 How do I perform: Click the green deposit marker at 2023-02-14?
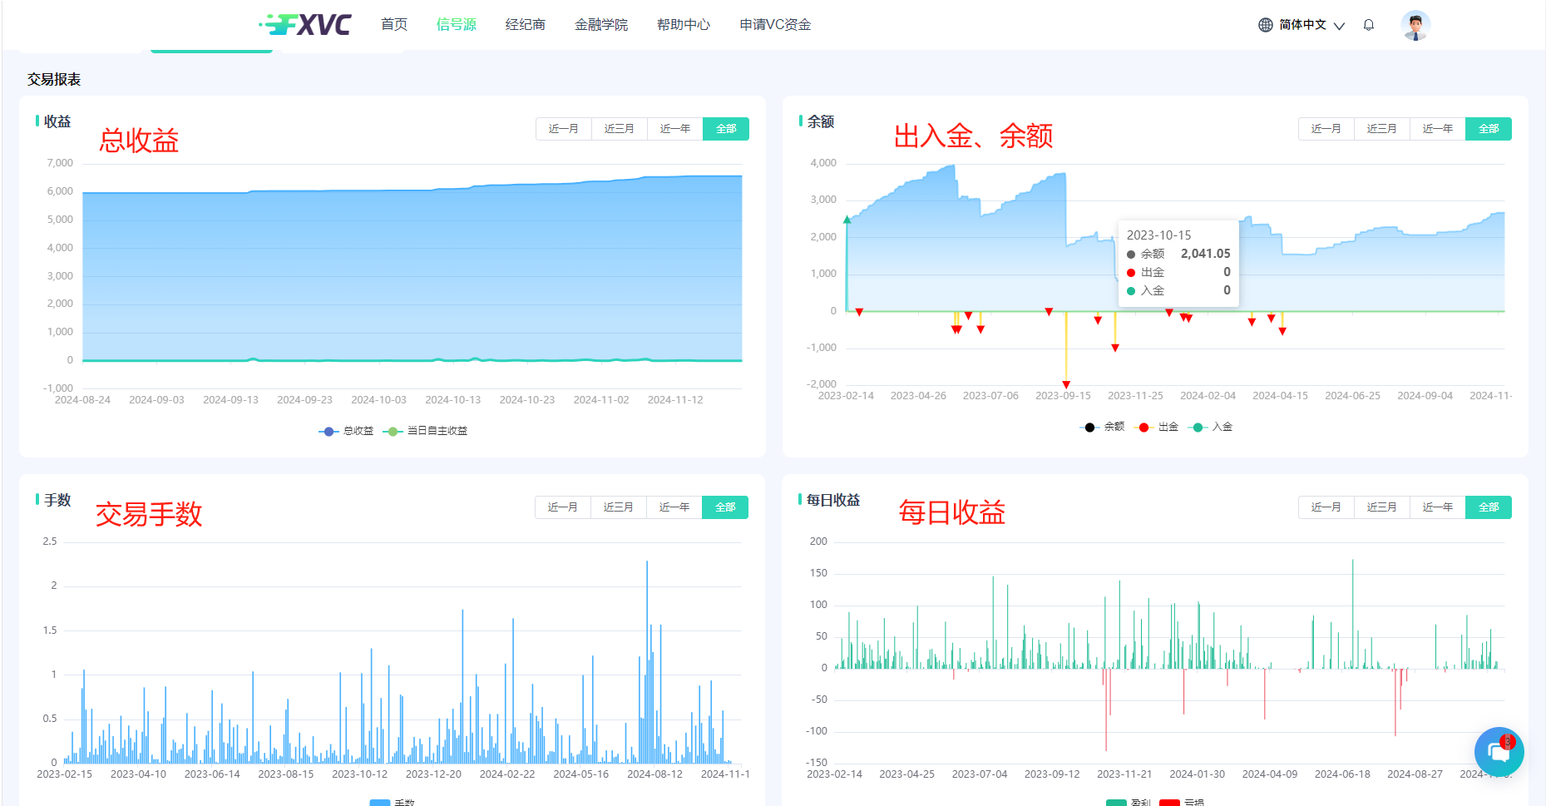pyautogui.click(x=847, y=220)
